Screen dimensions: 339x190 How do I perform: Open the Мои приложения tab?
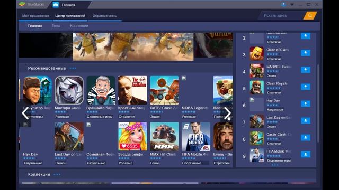(x=35, y=16)
